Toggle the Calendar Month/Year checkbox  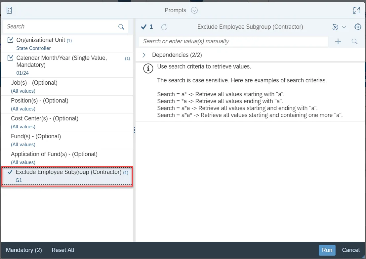[x=10, y=58]
